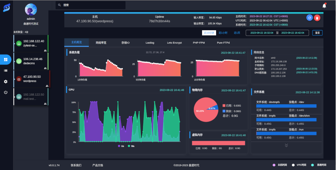Click the Uptime value 78d7h30m44s

coord(159,21)
